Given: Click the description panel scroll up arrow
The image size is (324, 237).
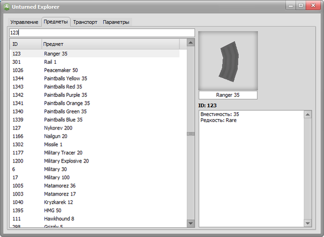Looking at the screenshot, I should [307, 115].
